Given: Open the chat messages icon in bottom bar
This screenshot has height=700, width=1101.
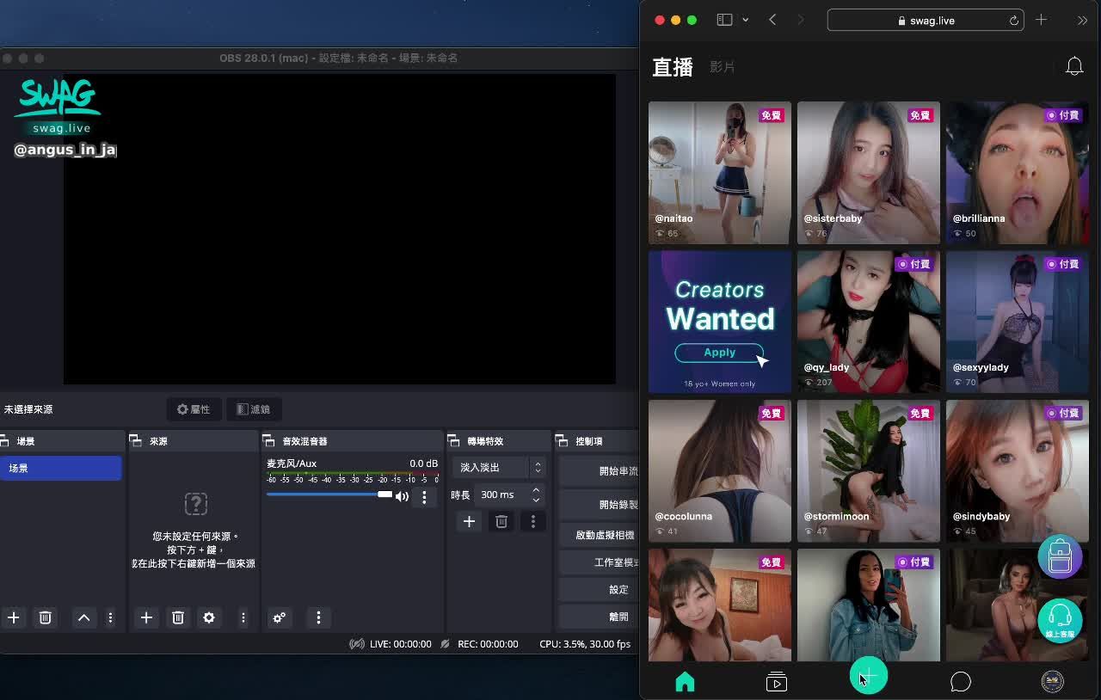Looking at the screenshot, I should (x=961, y=682).
